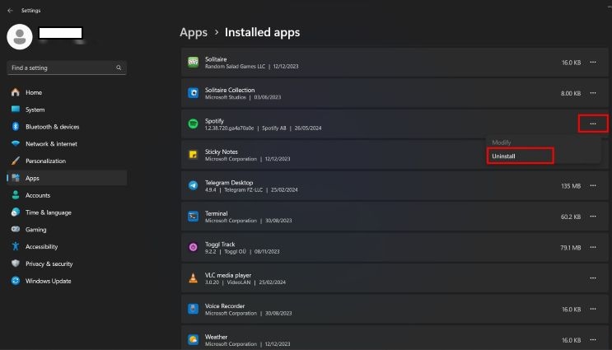612x350 pixels.
Task: Click the Apps breadcrumb link
Action: click(x=194, y=33)
